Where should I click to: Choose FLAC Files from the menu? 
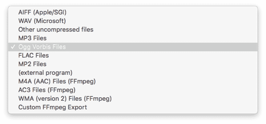(x=34, y=56)
